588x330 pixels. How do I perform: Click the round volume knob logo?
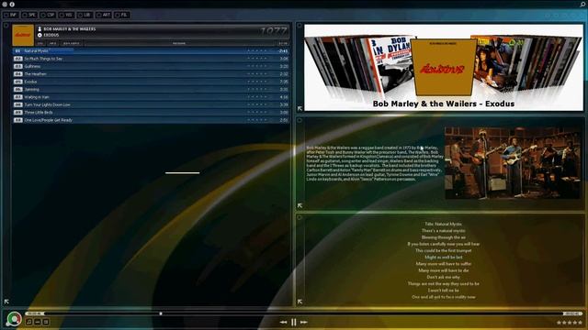14,319
